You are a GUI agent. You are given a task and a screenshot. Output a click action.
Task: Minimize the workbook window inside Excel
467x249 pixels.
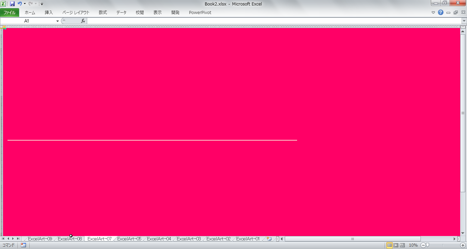[449, 13]
